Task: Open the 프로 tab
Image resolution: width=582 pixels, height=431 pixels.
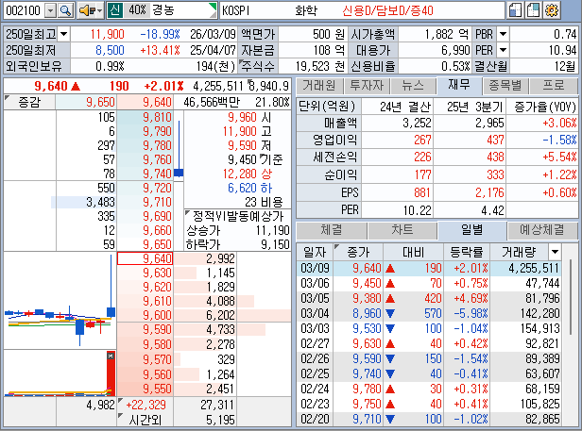Action: coord(554,86)
